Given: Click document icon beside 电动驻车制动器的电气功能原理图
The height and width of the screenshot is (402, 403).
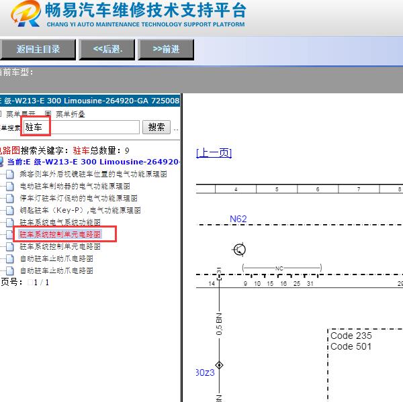Looking at the screenshot, I should [9, 187].
